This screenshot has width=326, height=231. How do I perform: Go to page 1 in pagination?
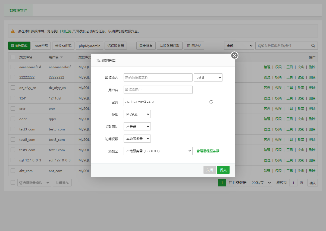click(x=222, y=183)
